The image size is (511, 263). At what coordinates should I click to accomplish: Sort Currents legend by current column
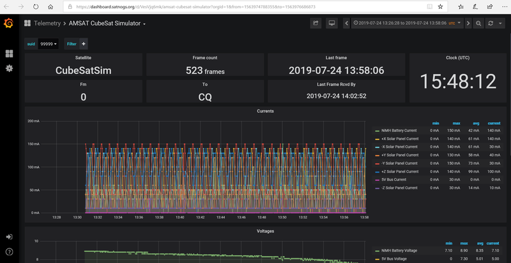tap(494, 123)
